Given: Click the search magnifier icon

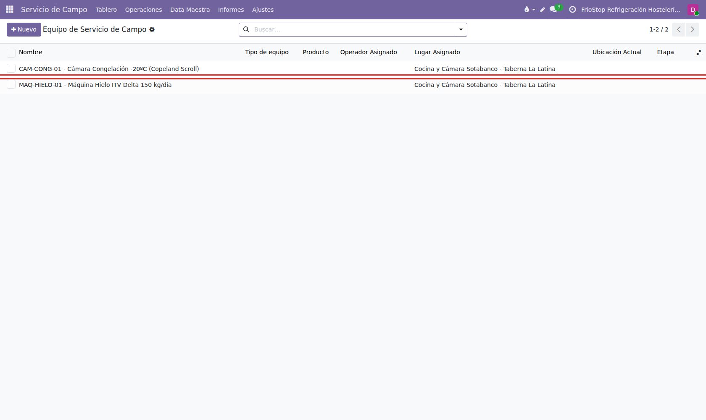Looking at the screenshot, I should click(x=246, y=29).
